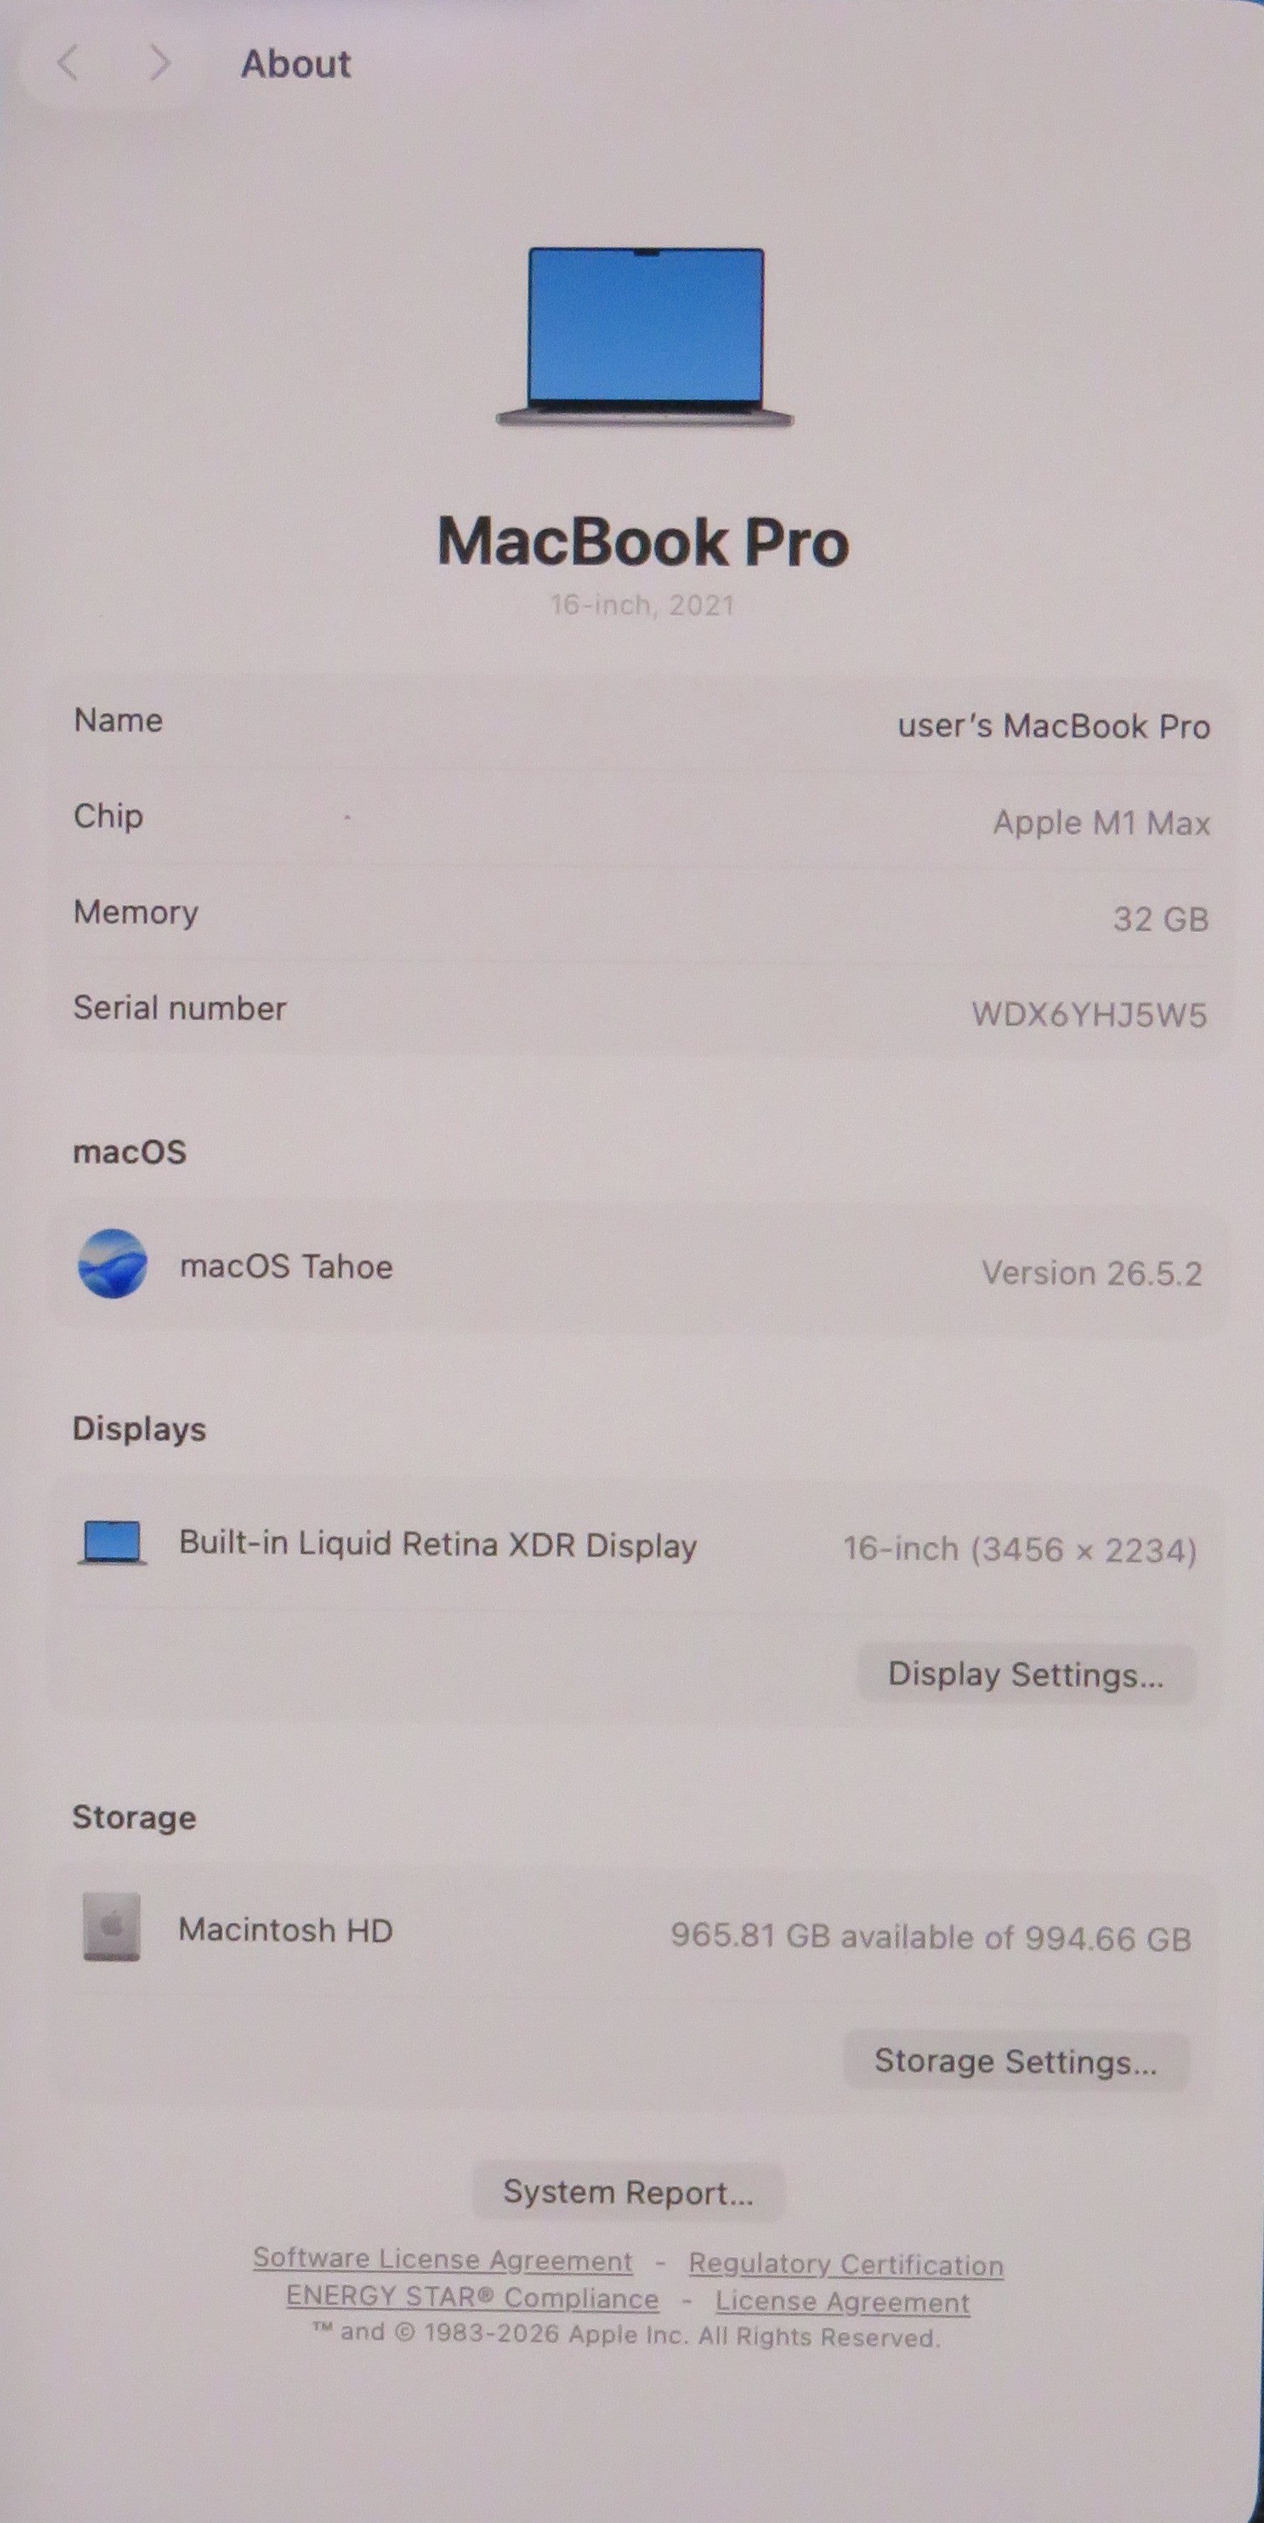Screen dimensions: 1264x2523
Task: Click the "Macintosh HD" label
Action: tap(285, 1929)
